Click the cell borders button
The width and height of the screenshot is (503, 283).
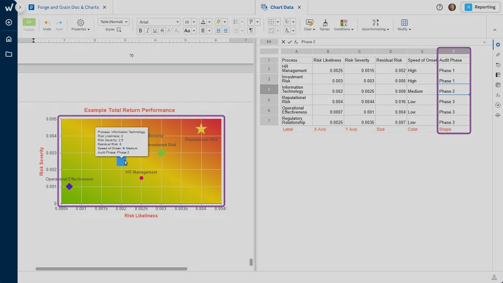(271, 22)
